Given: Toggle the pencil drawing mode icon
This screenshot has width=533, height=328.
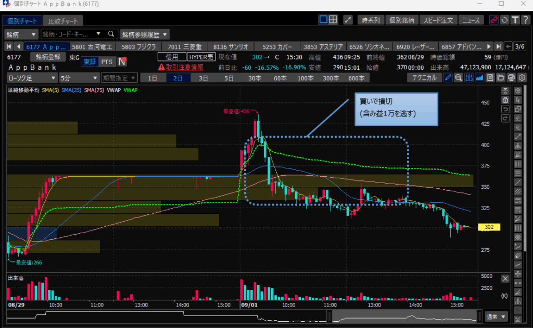Looking at the screenshot, I should [448, 78].
